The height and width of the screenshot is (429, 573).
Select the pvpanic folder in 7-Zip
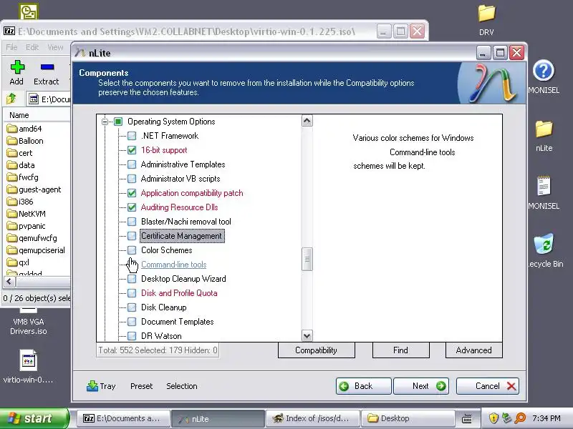pyautogui.click(x=27, y=226)
